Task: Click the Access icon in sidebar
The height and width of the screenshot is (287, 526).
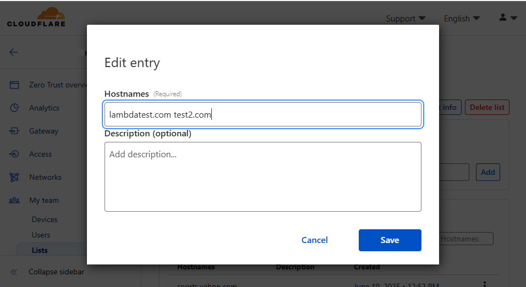Action: point(14,154)
